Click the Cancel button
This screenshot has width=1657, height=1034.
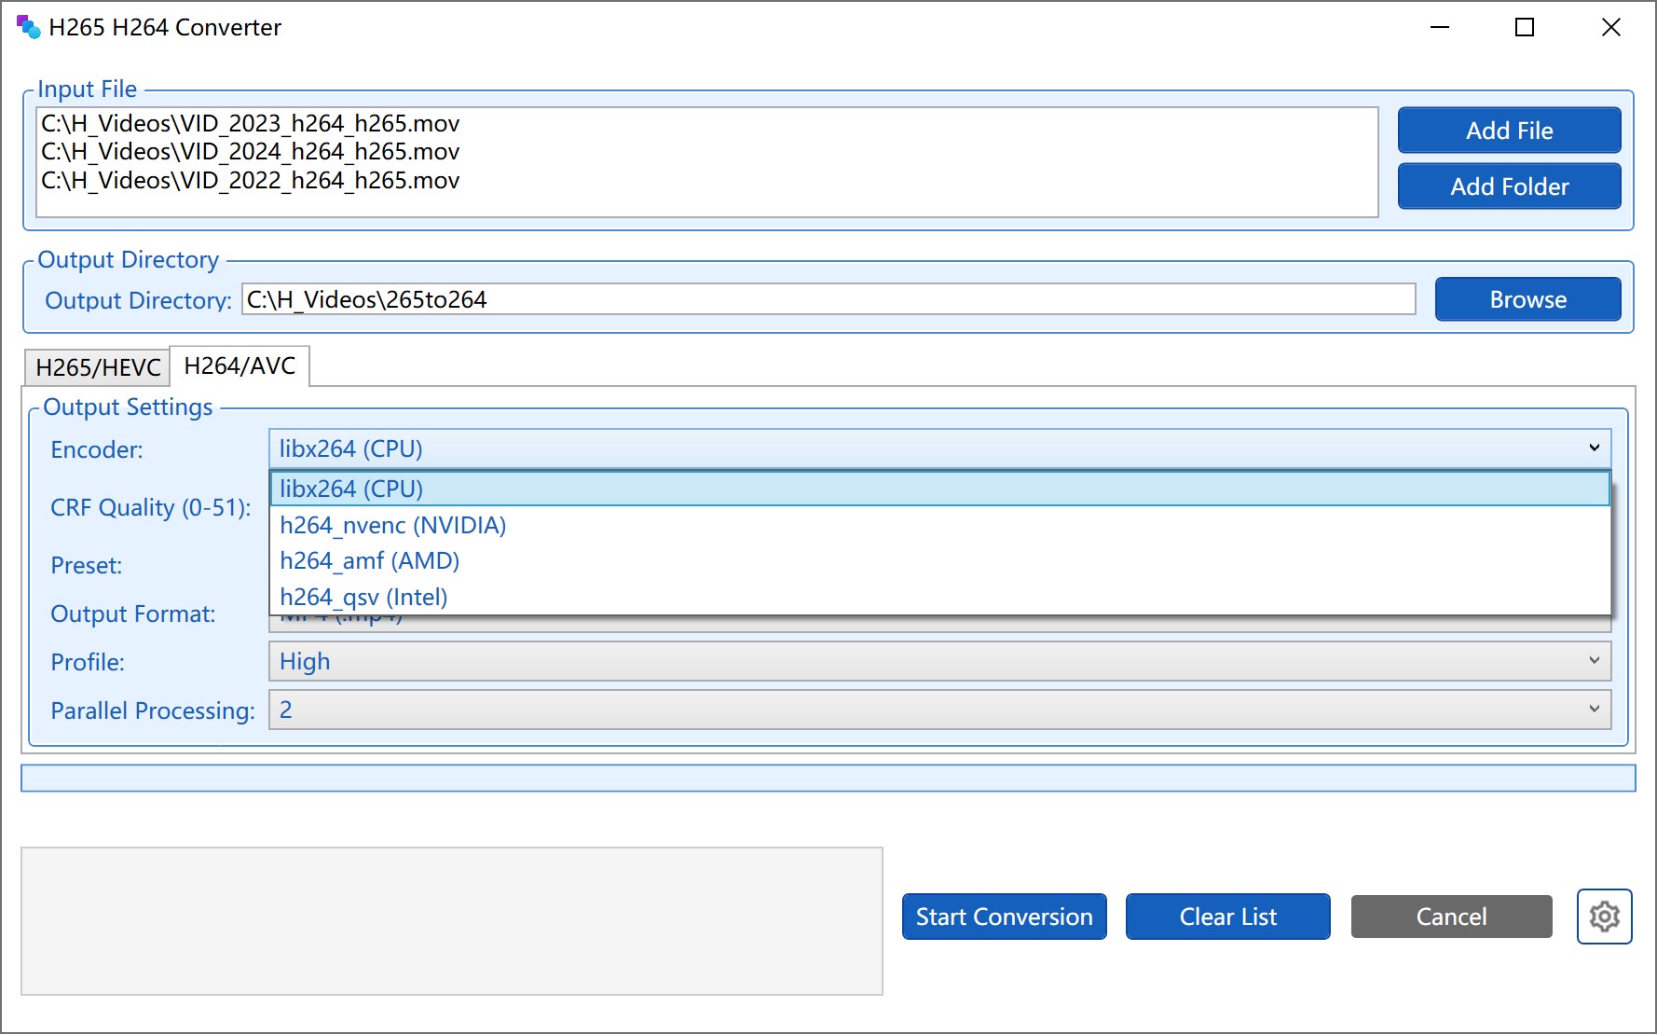pyautogui.click(x=1451, y=917)
